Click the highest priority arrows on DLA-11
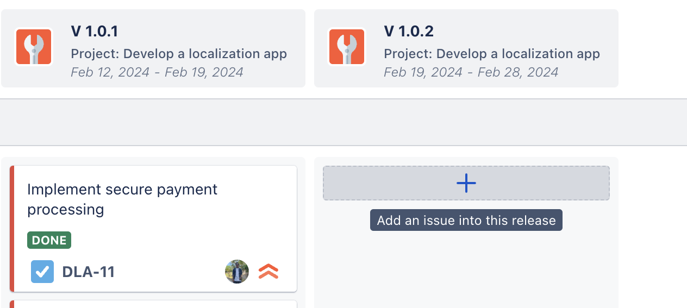Viewport: 687px width, 308px height. (268, 272)
